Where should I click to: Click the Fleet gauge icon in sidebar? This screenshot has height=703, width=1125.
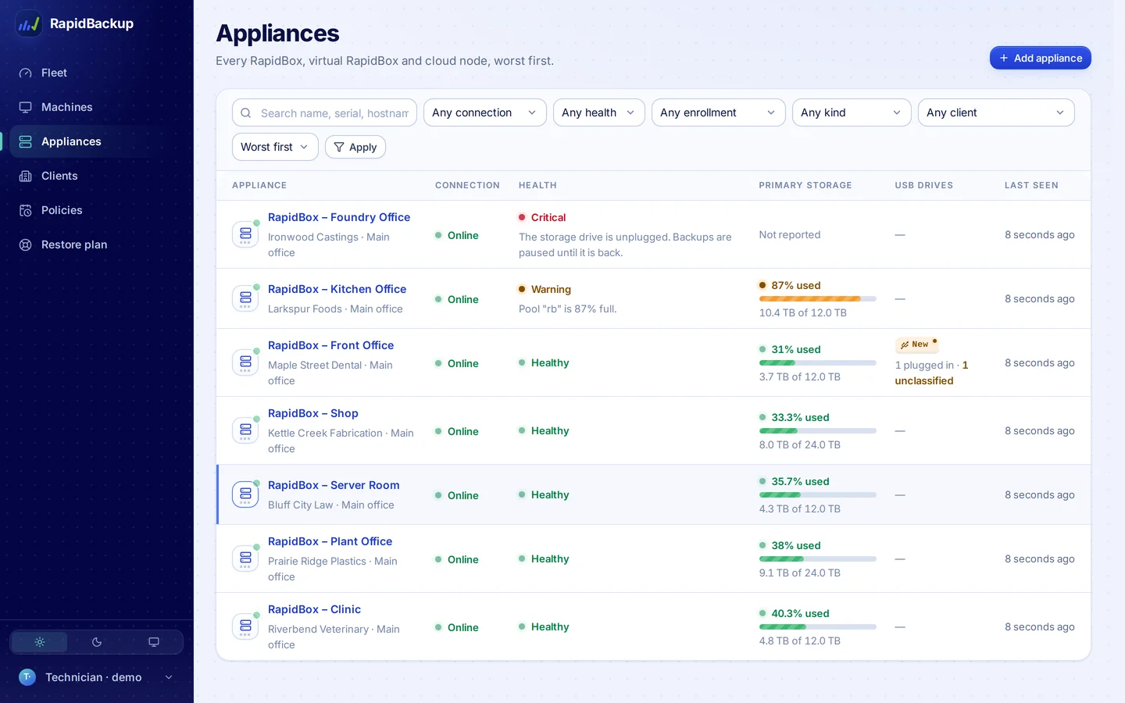coord(26,73)
